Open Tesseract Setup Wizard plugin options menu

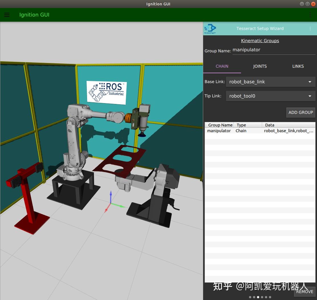tap(310, 28)
